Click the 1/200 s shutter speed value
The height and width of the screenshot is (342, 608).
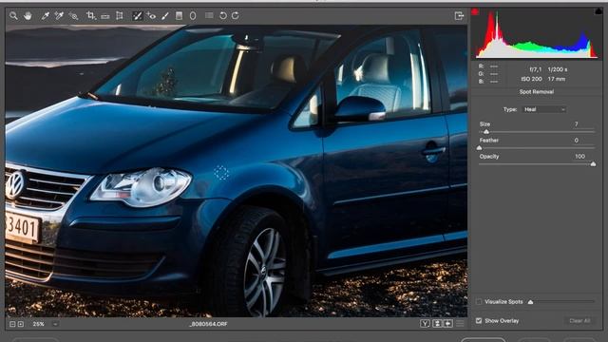(x=558, y=69)
